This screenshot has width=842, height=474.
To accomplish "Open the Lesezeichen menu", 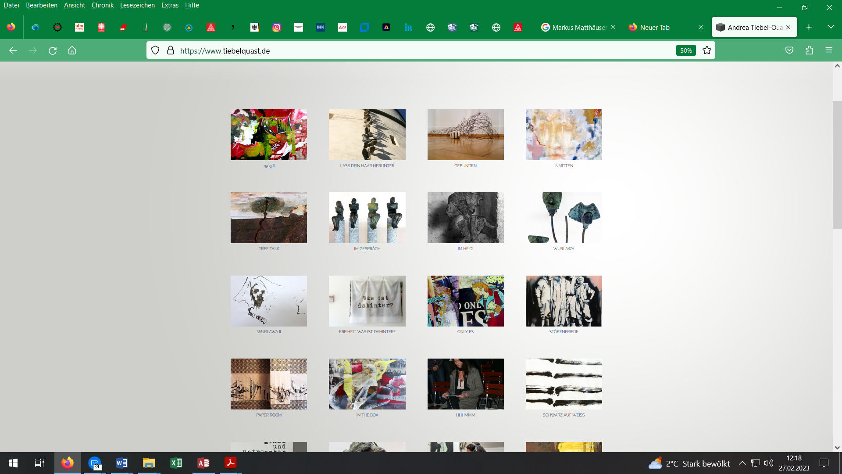I will click(x=137, y=5).
